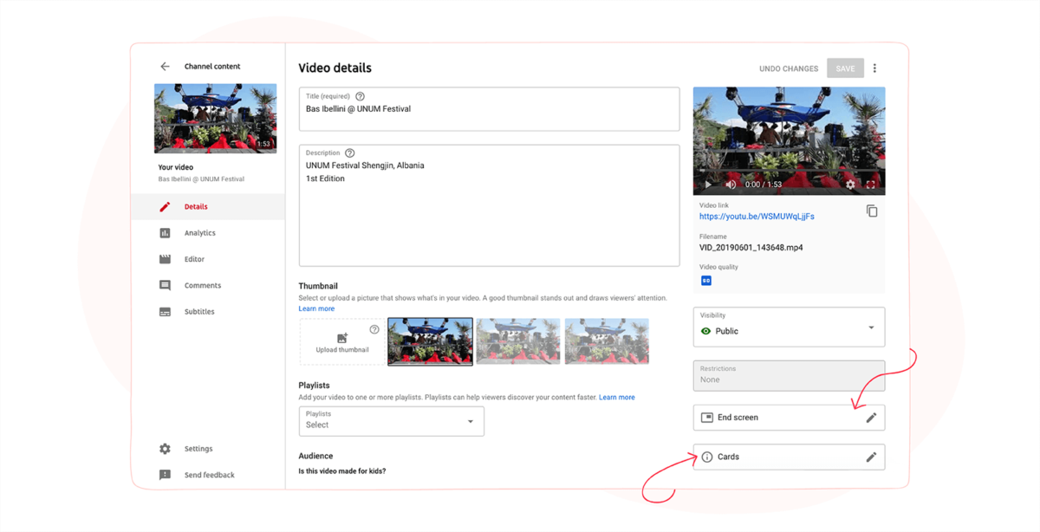
Task: Select the first auto-generated thumbnail option
Action: (430, 341)
